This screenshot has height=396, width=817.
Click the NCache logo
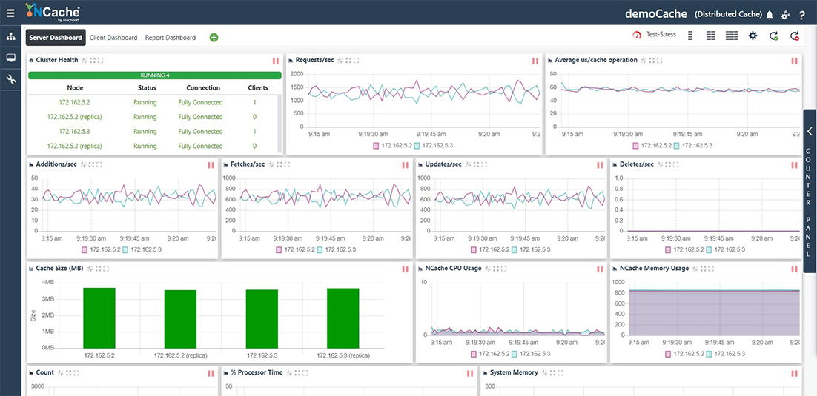click(x=53, y=12)
